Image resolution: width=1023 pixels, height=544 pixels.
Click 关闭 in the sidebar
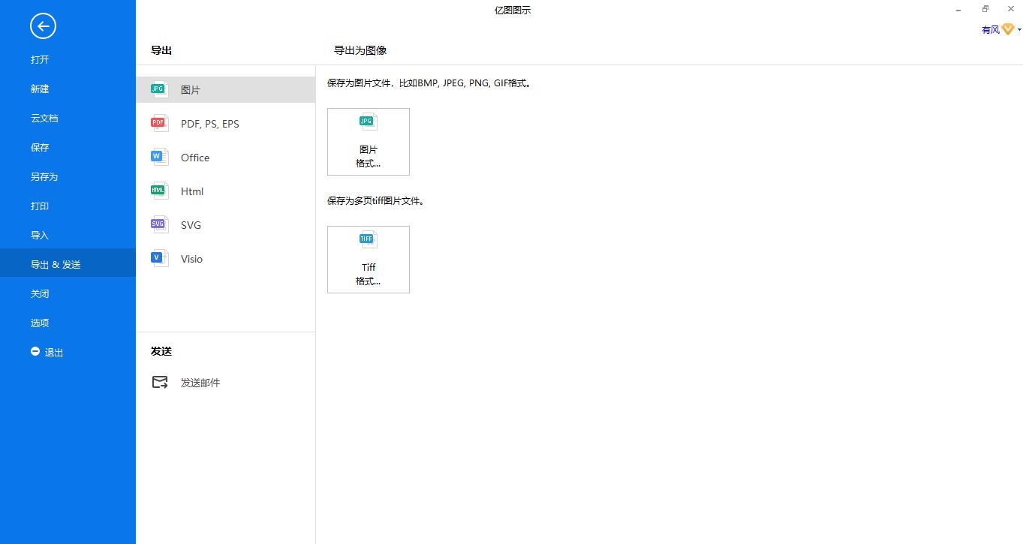(40, 294)
